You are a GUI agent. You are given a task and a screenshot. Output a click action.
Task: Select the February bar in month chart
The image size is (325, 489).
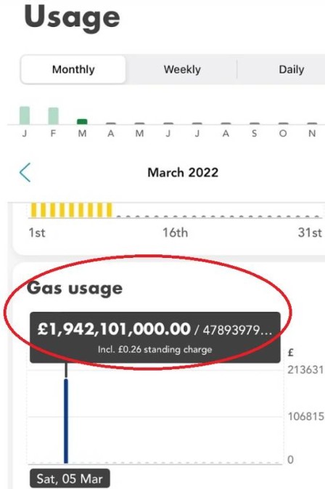(x=53, y=116)
